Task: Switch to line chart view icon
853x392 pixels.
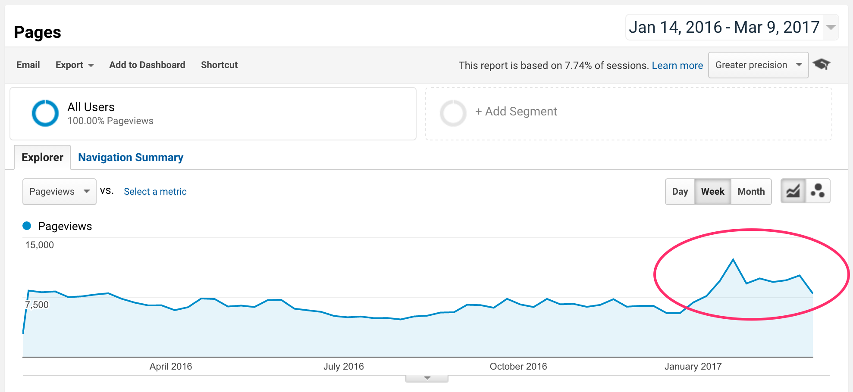Action: tap(793, 191)
